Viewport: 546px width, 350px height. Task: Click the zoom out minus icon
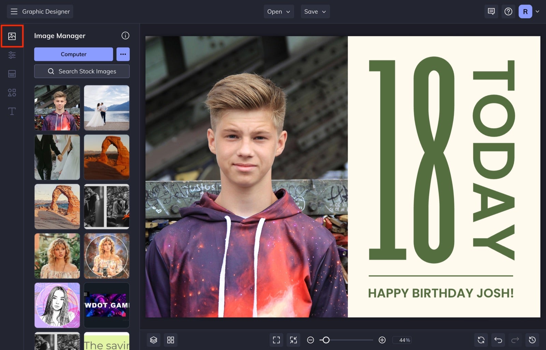tap(310, 340)
